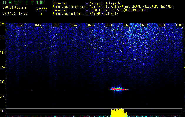Click the Receiver field label
The height and width of the screenshot is (117, 185).
click(x=60, y=10)
